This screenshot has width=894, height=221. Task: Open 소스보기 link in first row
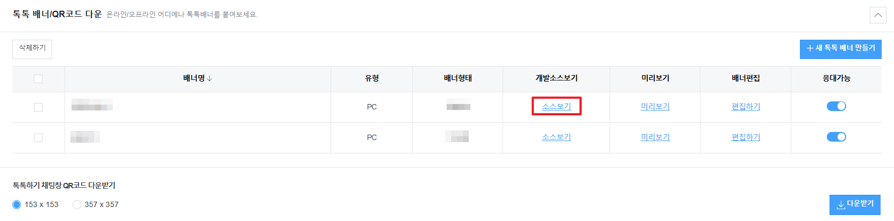point(556,106)
